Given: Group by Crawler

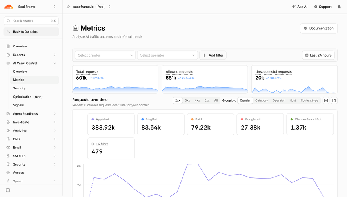Looking at the screenshot, I should coord(245,100).
